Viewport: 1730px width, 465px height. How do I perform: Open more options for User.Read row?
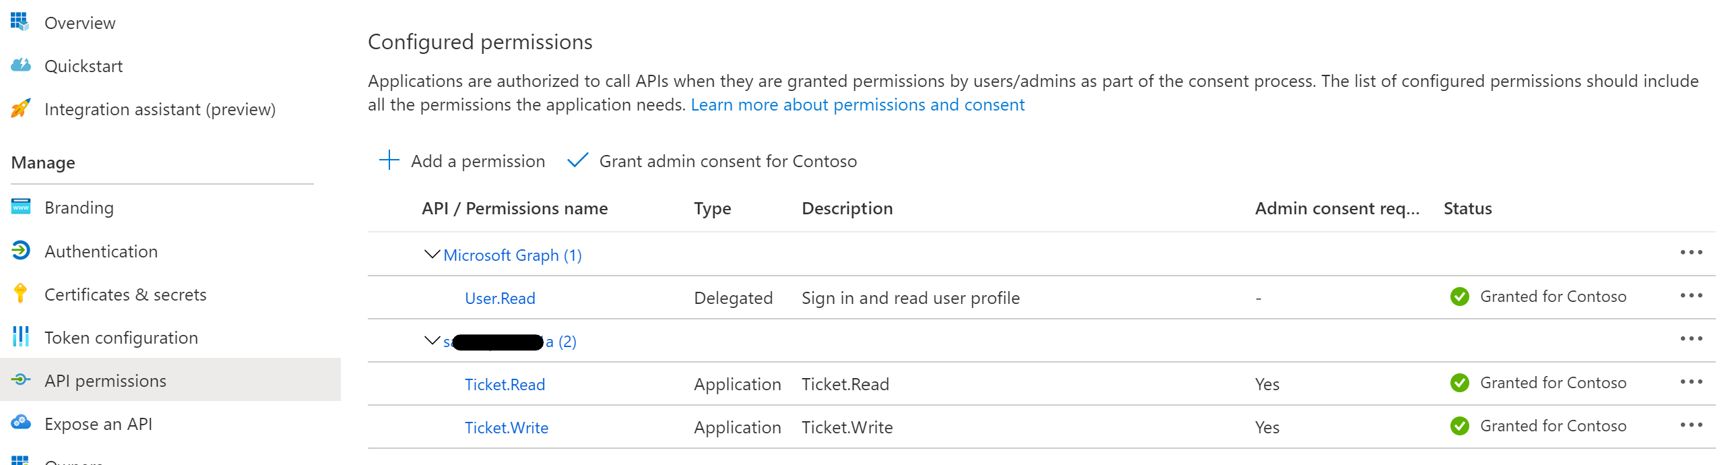1691,297
